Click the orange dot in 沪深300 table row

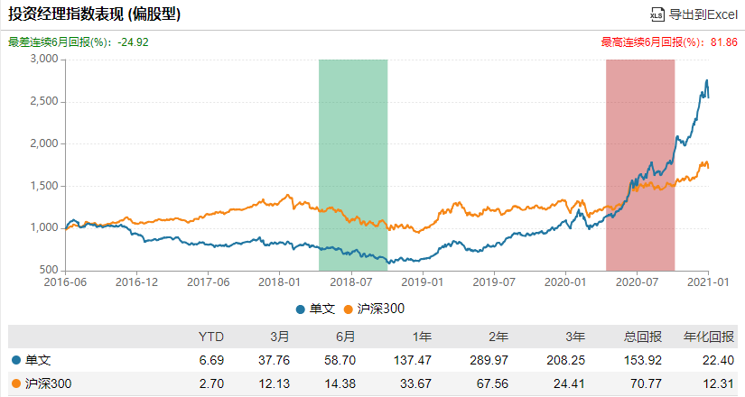point(16,383)
